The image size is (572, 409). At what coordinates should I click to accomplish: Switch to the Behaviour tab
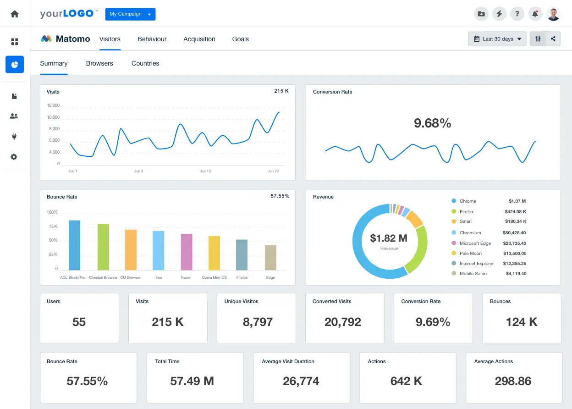(152, 39)
